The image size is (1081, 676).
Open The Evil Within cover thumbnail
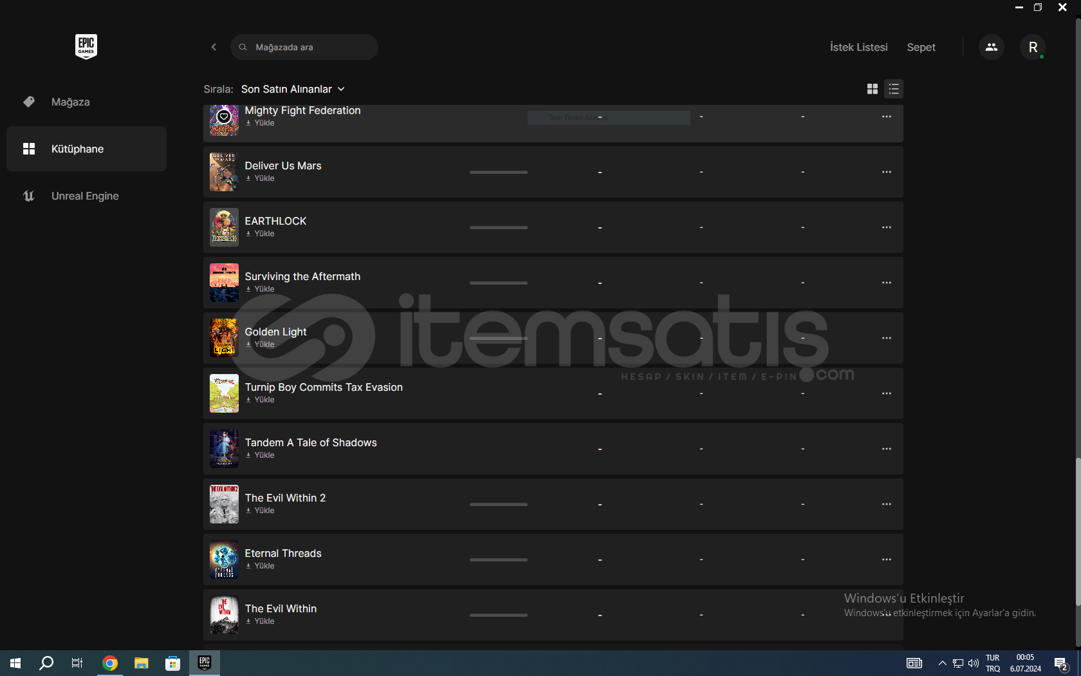tap(224, 615)
